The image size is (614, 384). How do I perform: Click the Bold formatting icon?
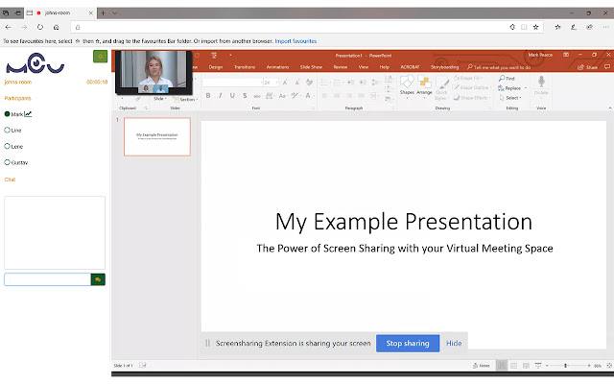[x=208, y=95]
